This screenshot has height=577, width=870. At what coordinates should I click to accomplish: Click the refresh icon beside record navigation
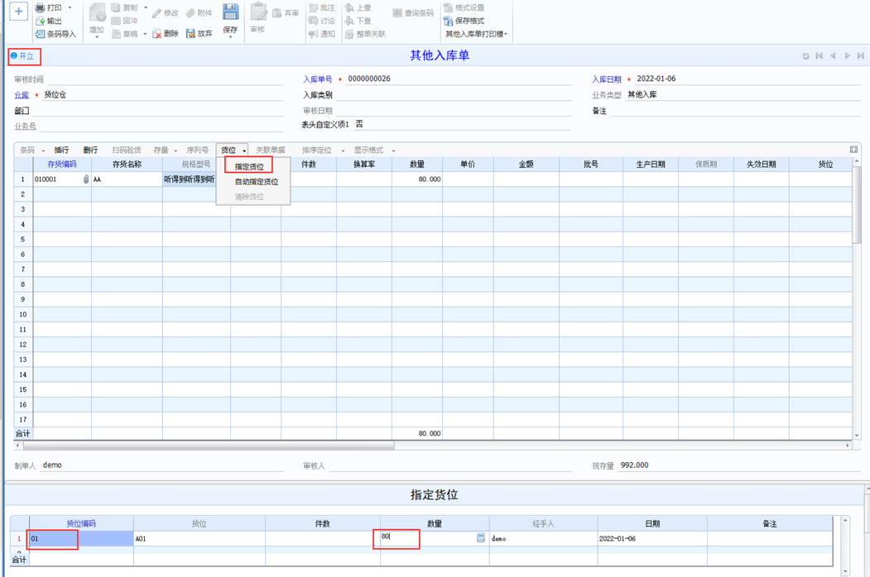[x=805, y=56]
